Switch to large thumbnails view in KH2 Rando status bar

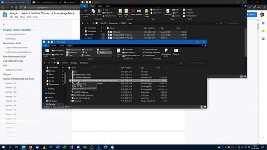(x=205, y=107)
